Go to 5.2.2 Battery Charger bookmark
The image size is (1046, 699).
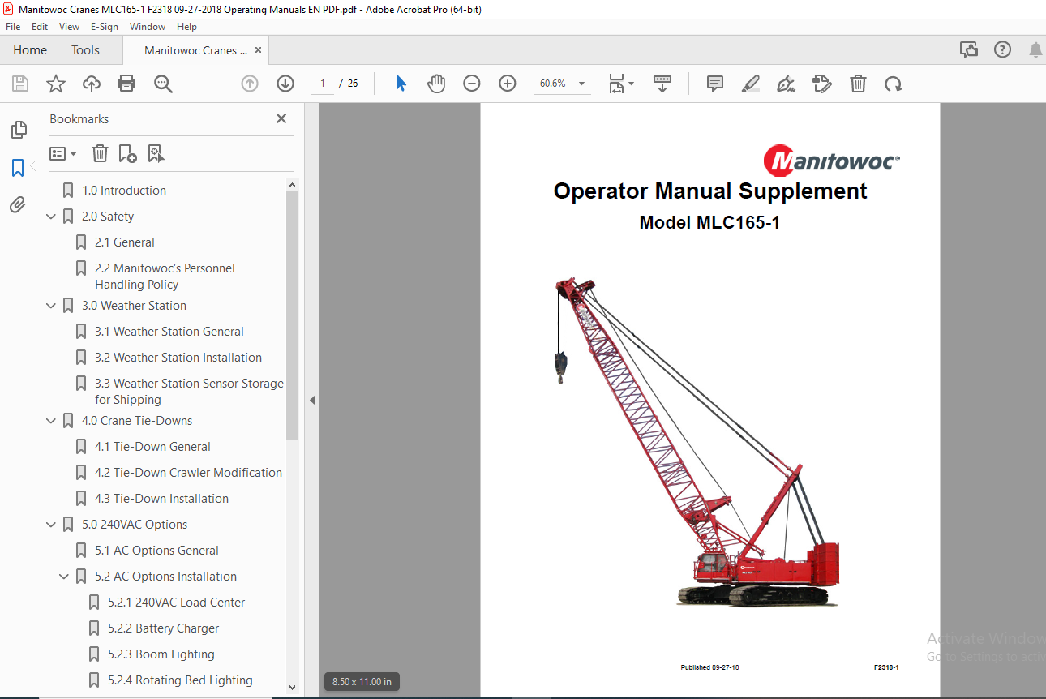click(x=164, y=628)
